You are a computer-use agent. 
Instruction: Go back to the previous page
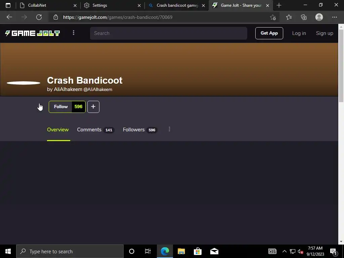[9, 17]
